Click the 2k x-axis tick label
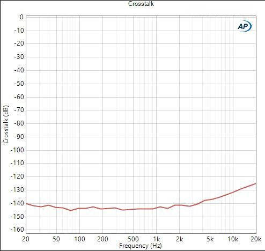This screenshot has height=251, width=265. coord(179,239)
